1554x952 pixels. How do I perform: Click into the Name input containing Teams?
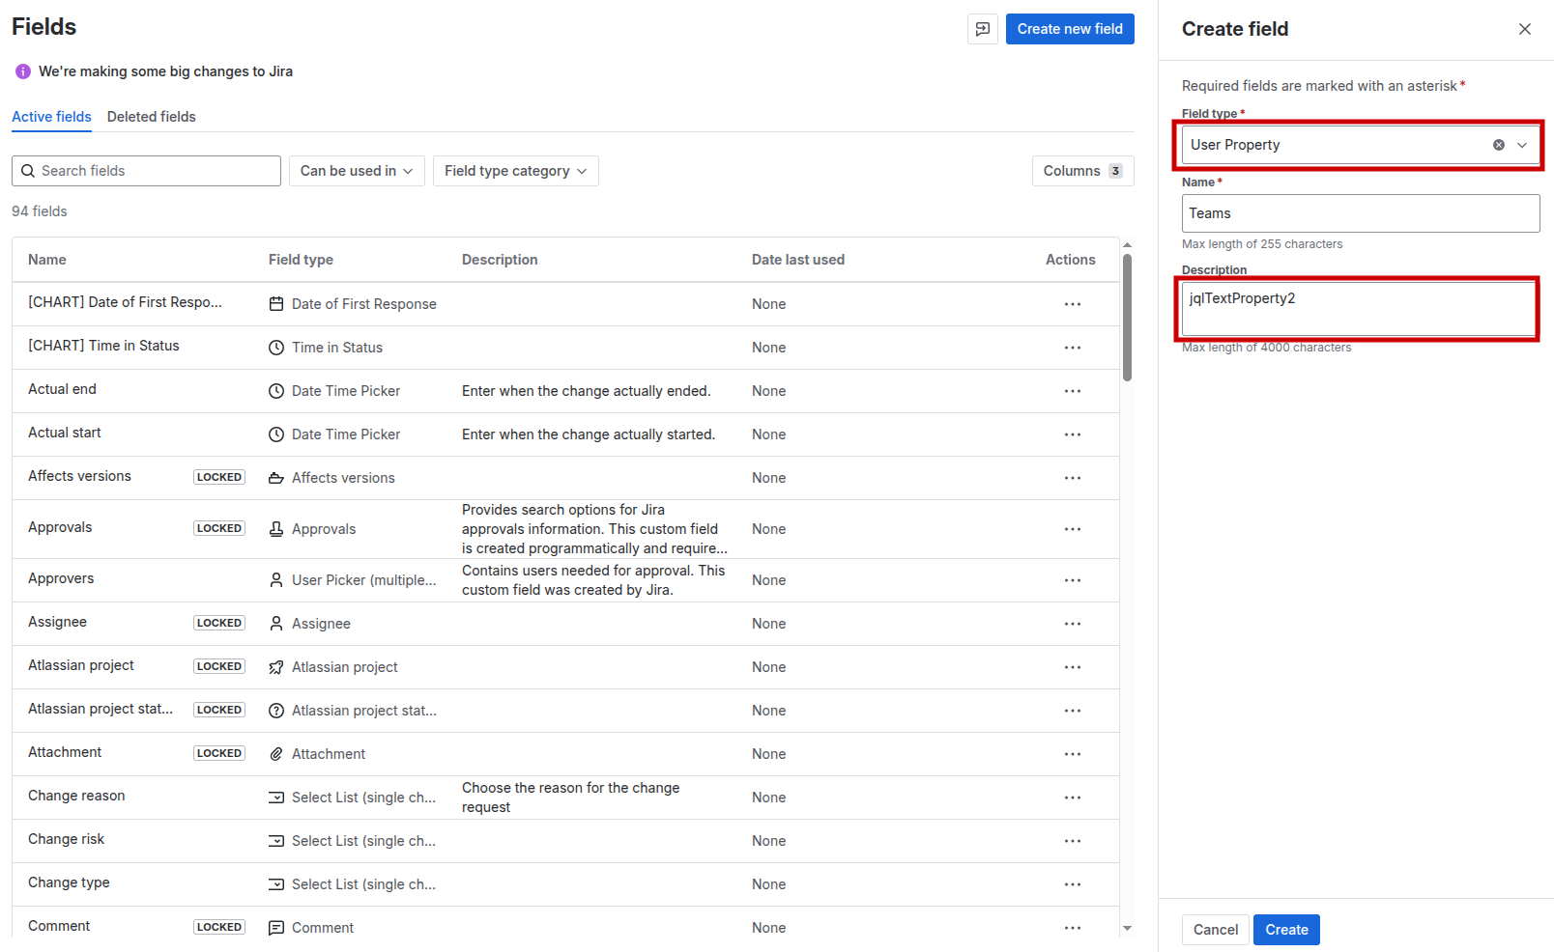click(1360, 213)
